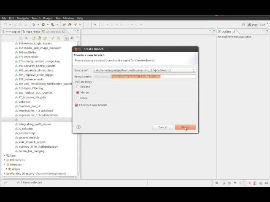Select the Rebase pull strategy
Screen dimensions: 270x202
coord(78,87)
